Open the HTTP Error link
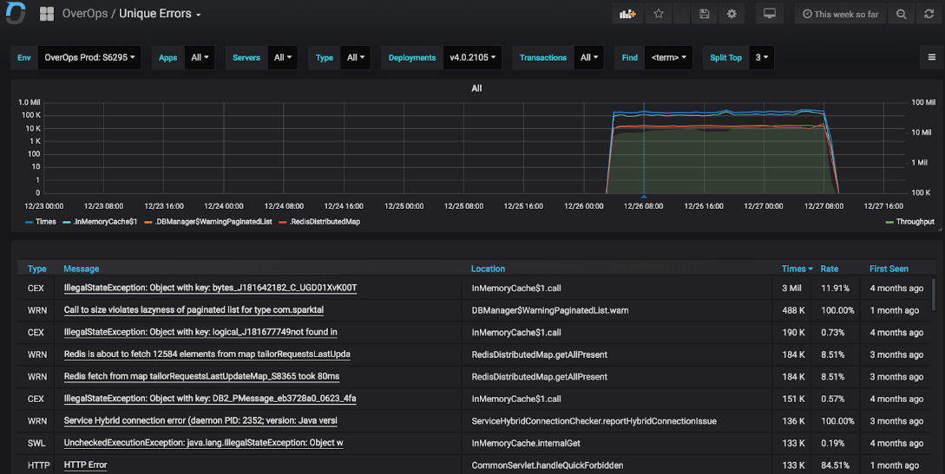This screenshot has width=945, height=474. coord(86,465)
